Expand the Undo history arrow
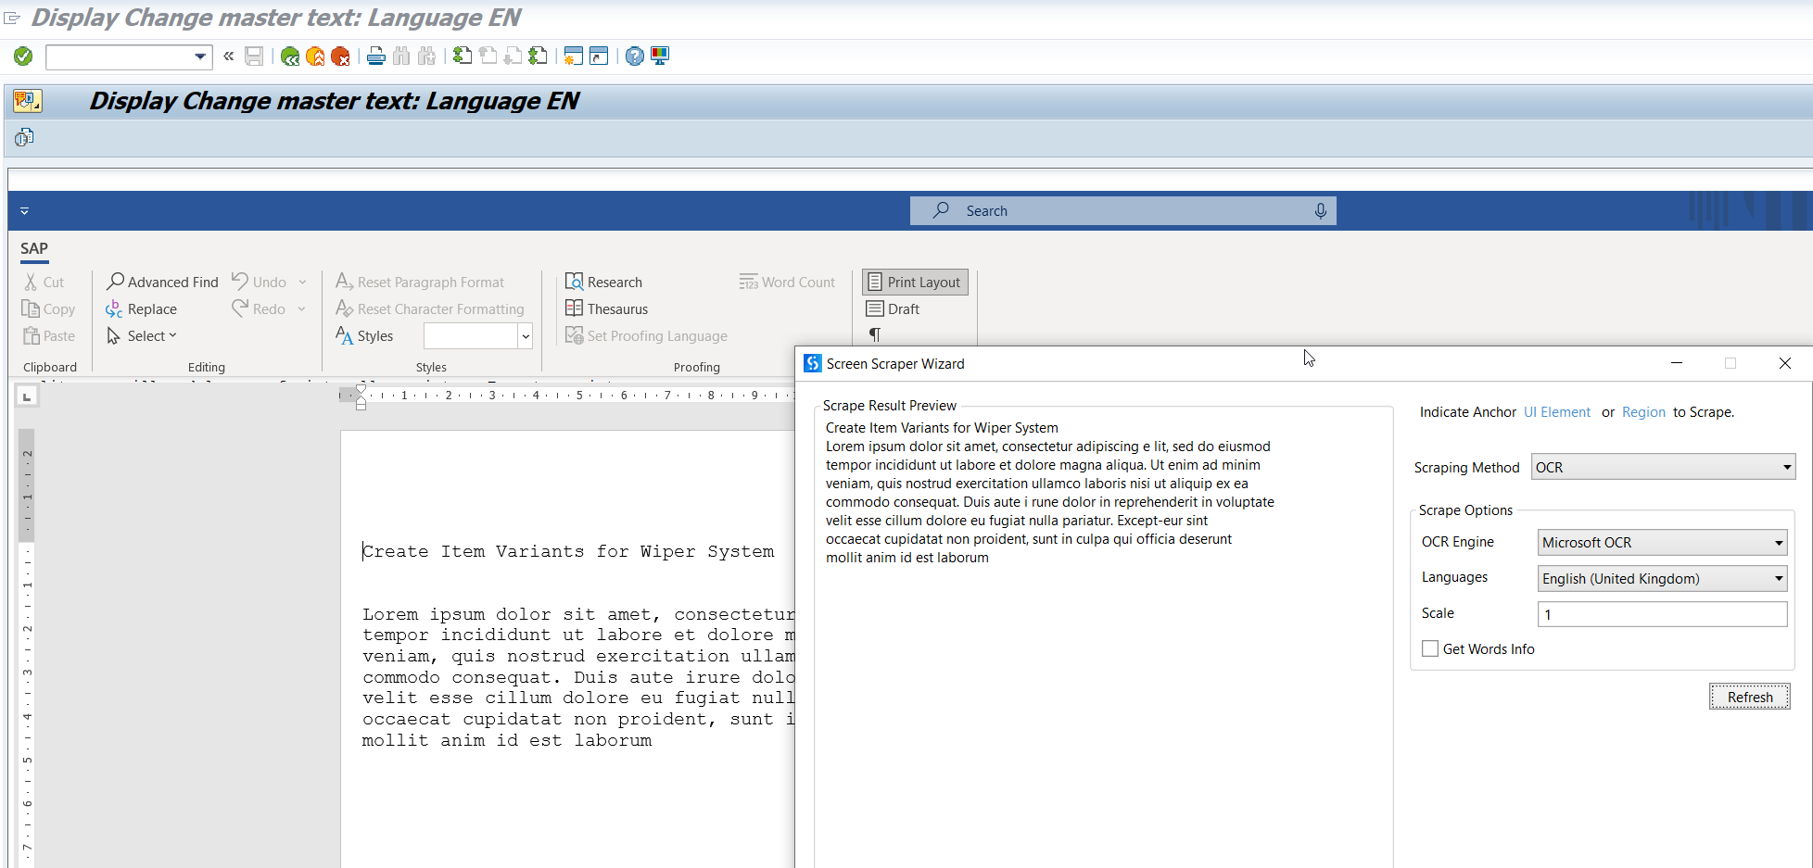 [x=302, y=282]
